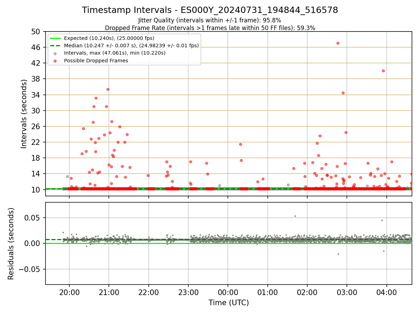Click the 50 tick on the intervals axis
420x315 pixels.
click(36, 31)
